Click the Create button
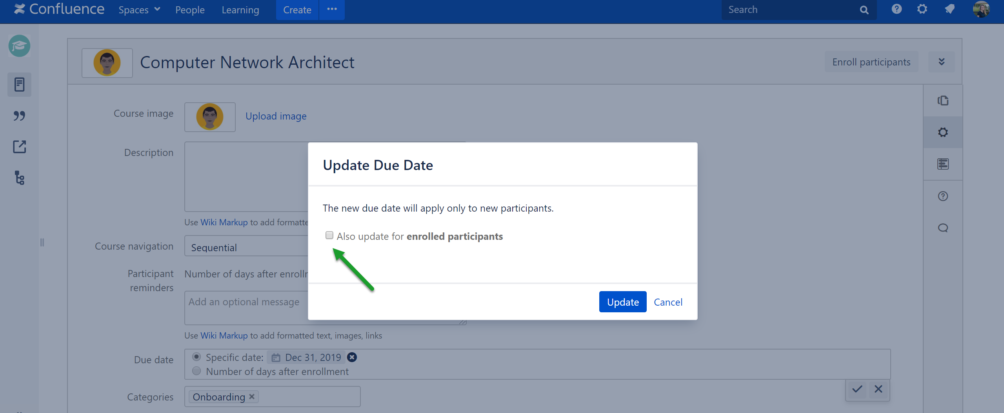1004x413 pixels. pos(297,10)
